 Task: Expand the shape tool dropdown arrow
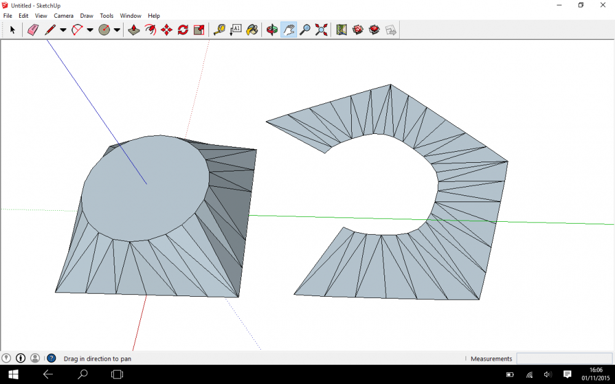point(116,29)
